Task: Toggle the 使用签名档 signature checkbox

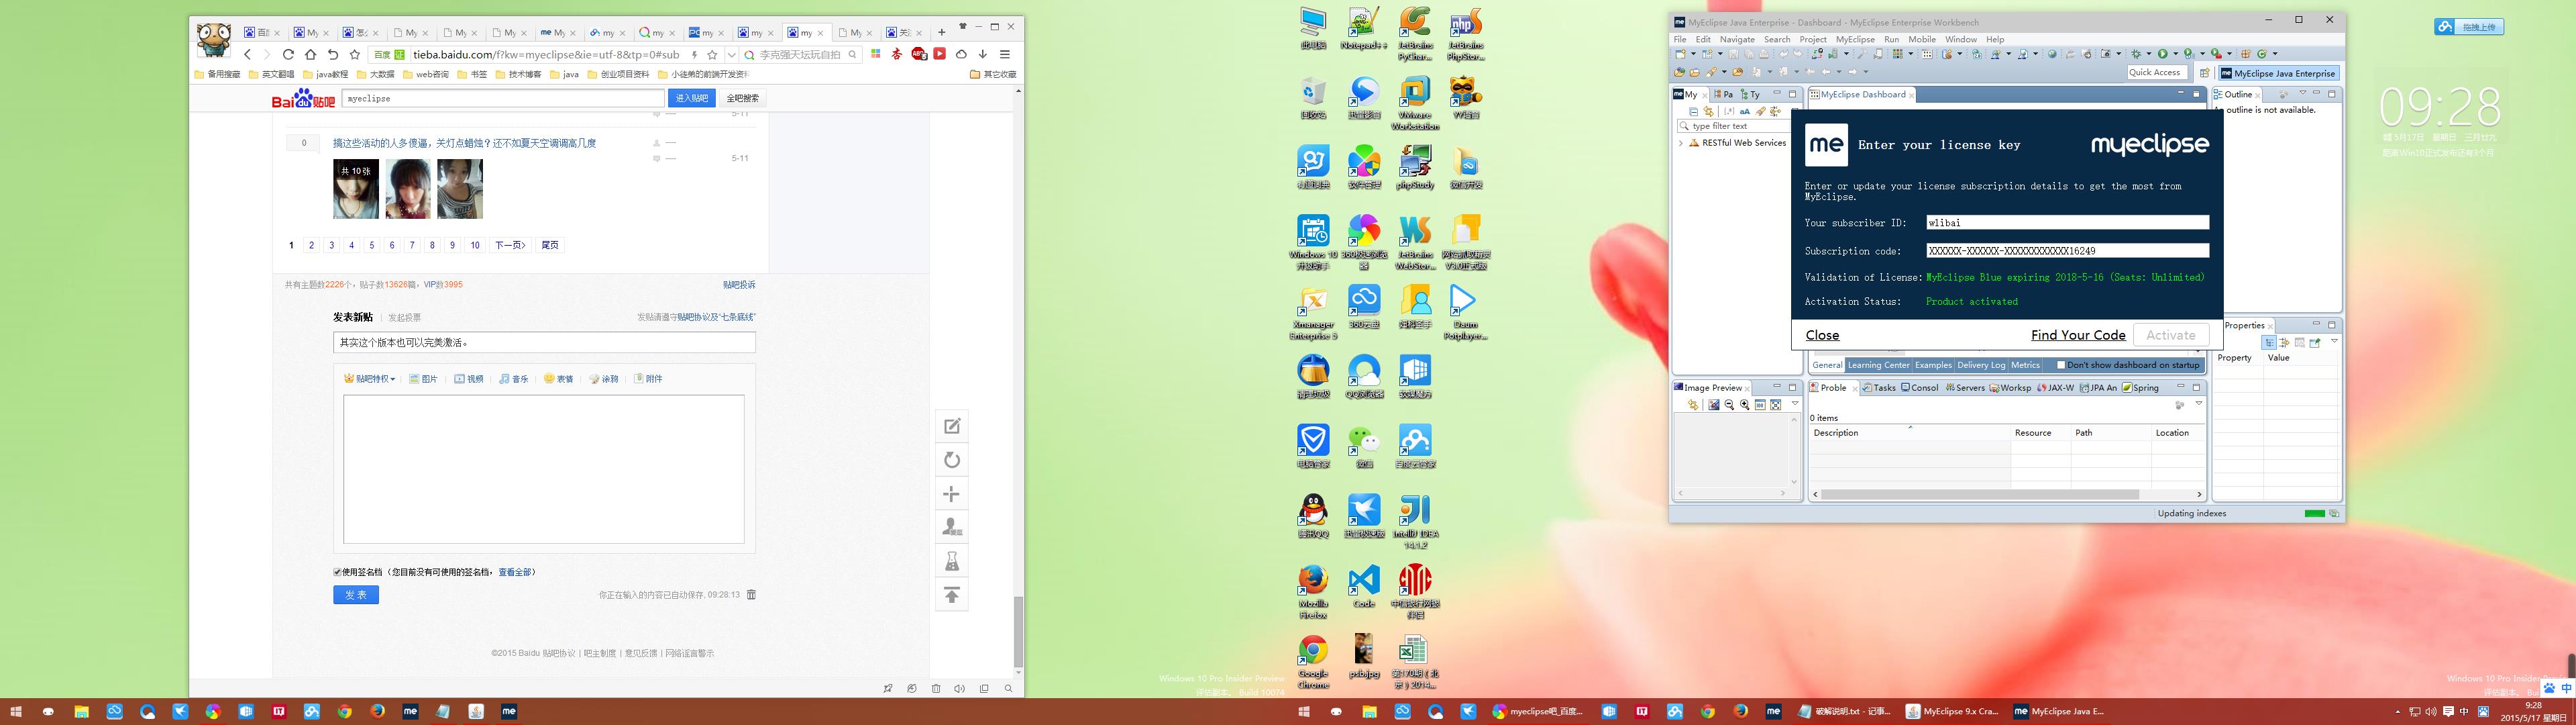Action: [x=338, y=573]
